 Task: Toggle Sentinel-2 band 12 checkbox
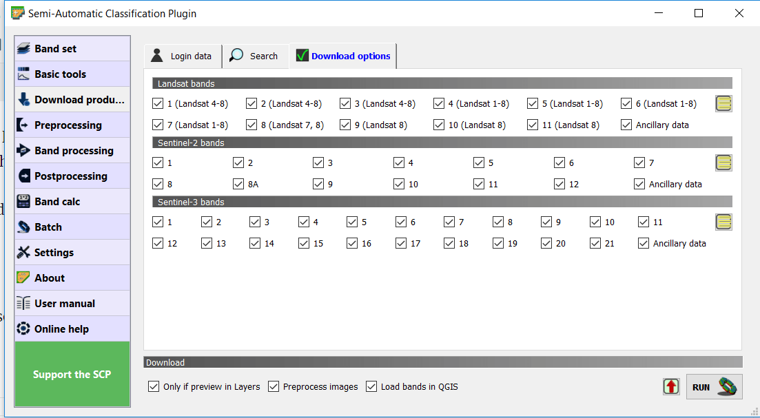(559, 184)
